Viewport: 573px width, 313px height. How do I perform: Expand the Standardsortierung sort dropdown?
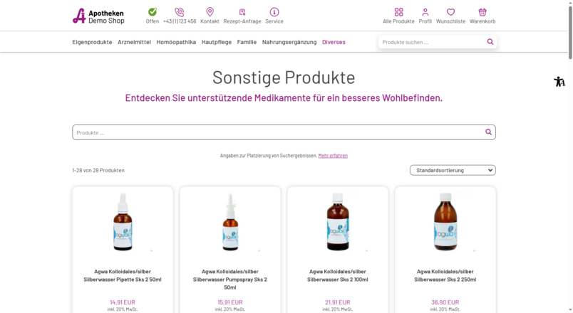coord(453,170)
